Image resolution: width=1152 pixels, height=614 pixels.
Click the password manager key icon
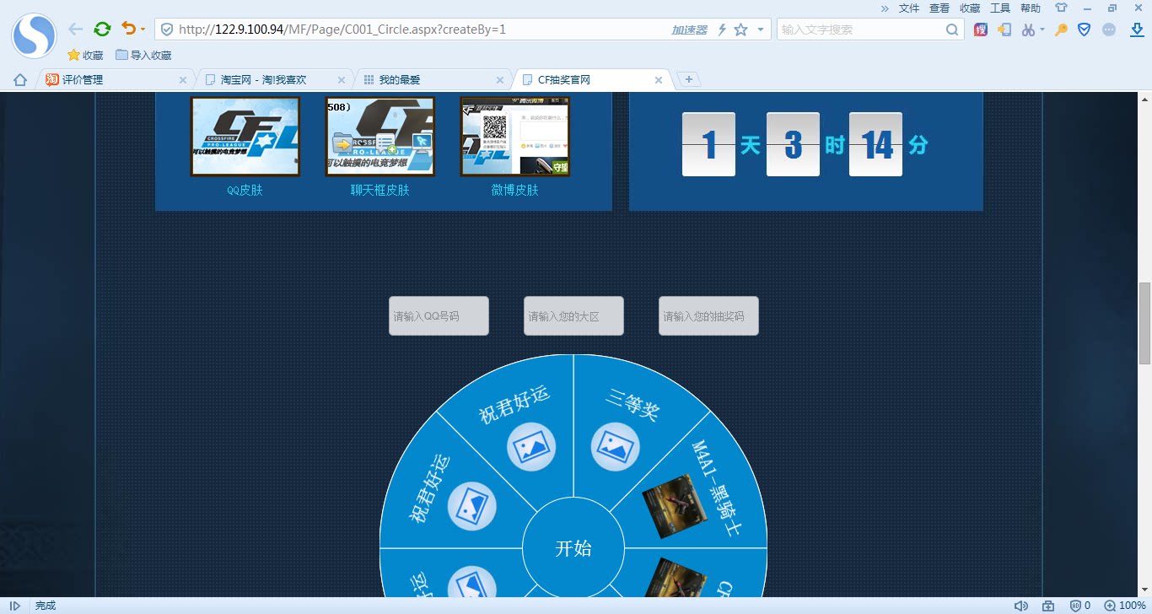(1060, 29)
